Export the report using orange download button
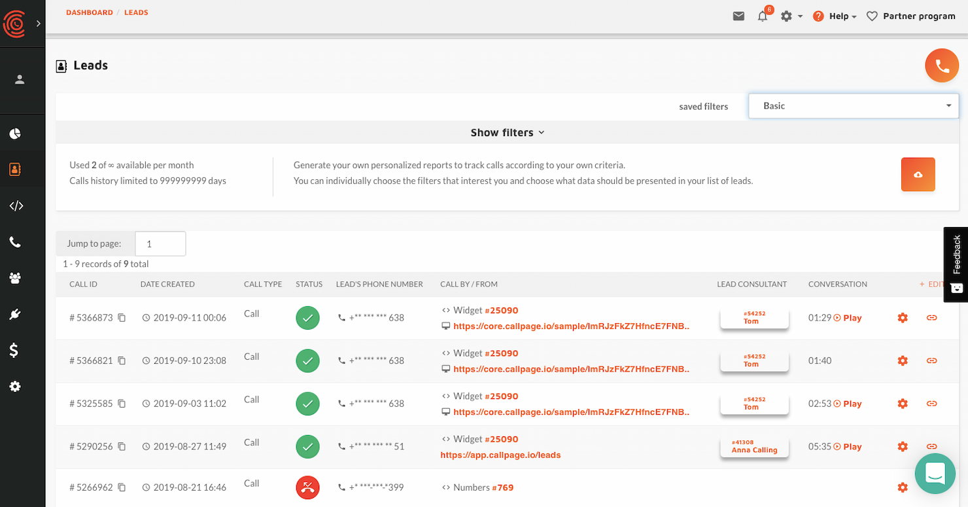968x507 pixels. pyautogui.click(x=918, y=175)
